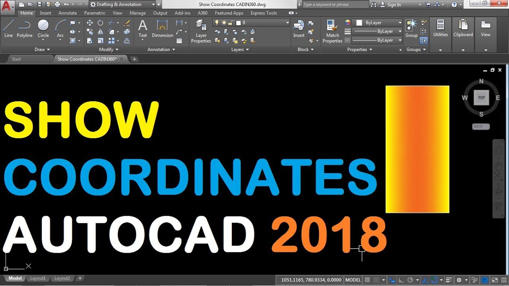Click the coordinates readout 1051.1165, 780.9334
This screenshot has width=509, height=286.
point(311,280)
